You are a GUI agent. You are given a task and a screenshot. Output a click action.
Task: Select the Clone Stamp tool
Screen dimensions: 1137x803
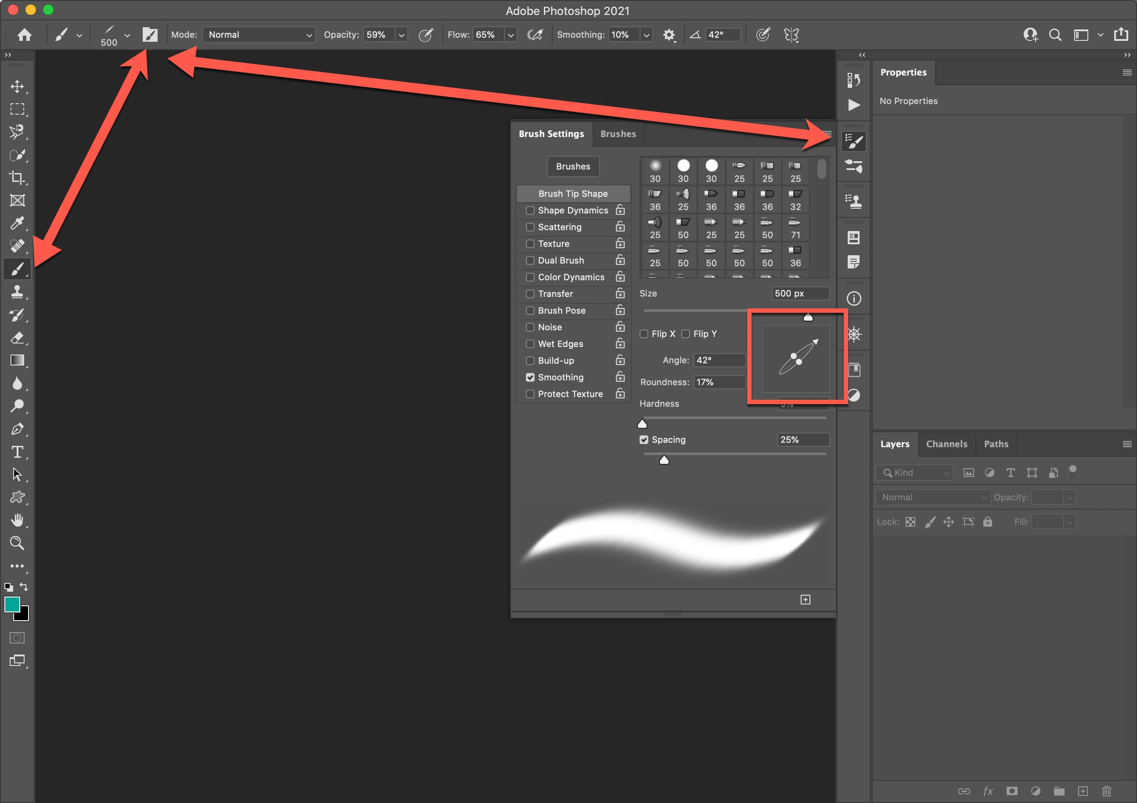click(17, 291)
